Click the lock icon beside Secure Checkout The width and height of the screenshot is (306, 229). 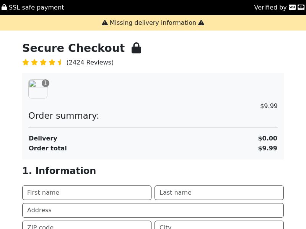point(137,48)
